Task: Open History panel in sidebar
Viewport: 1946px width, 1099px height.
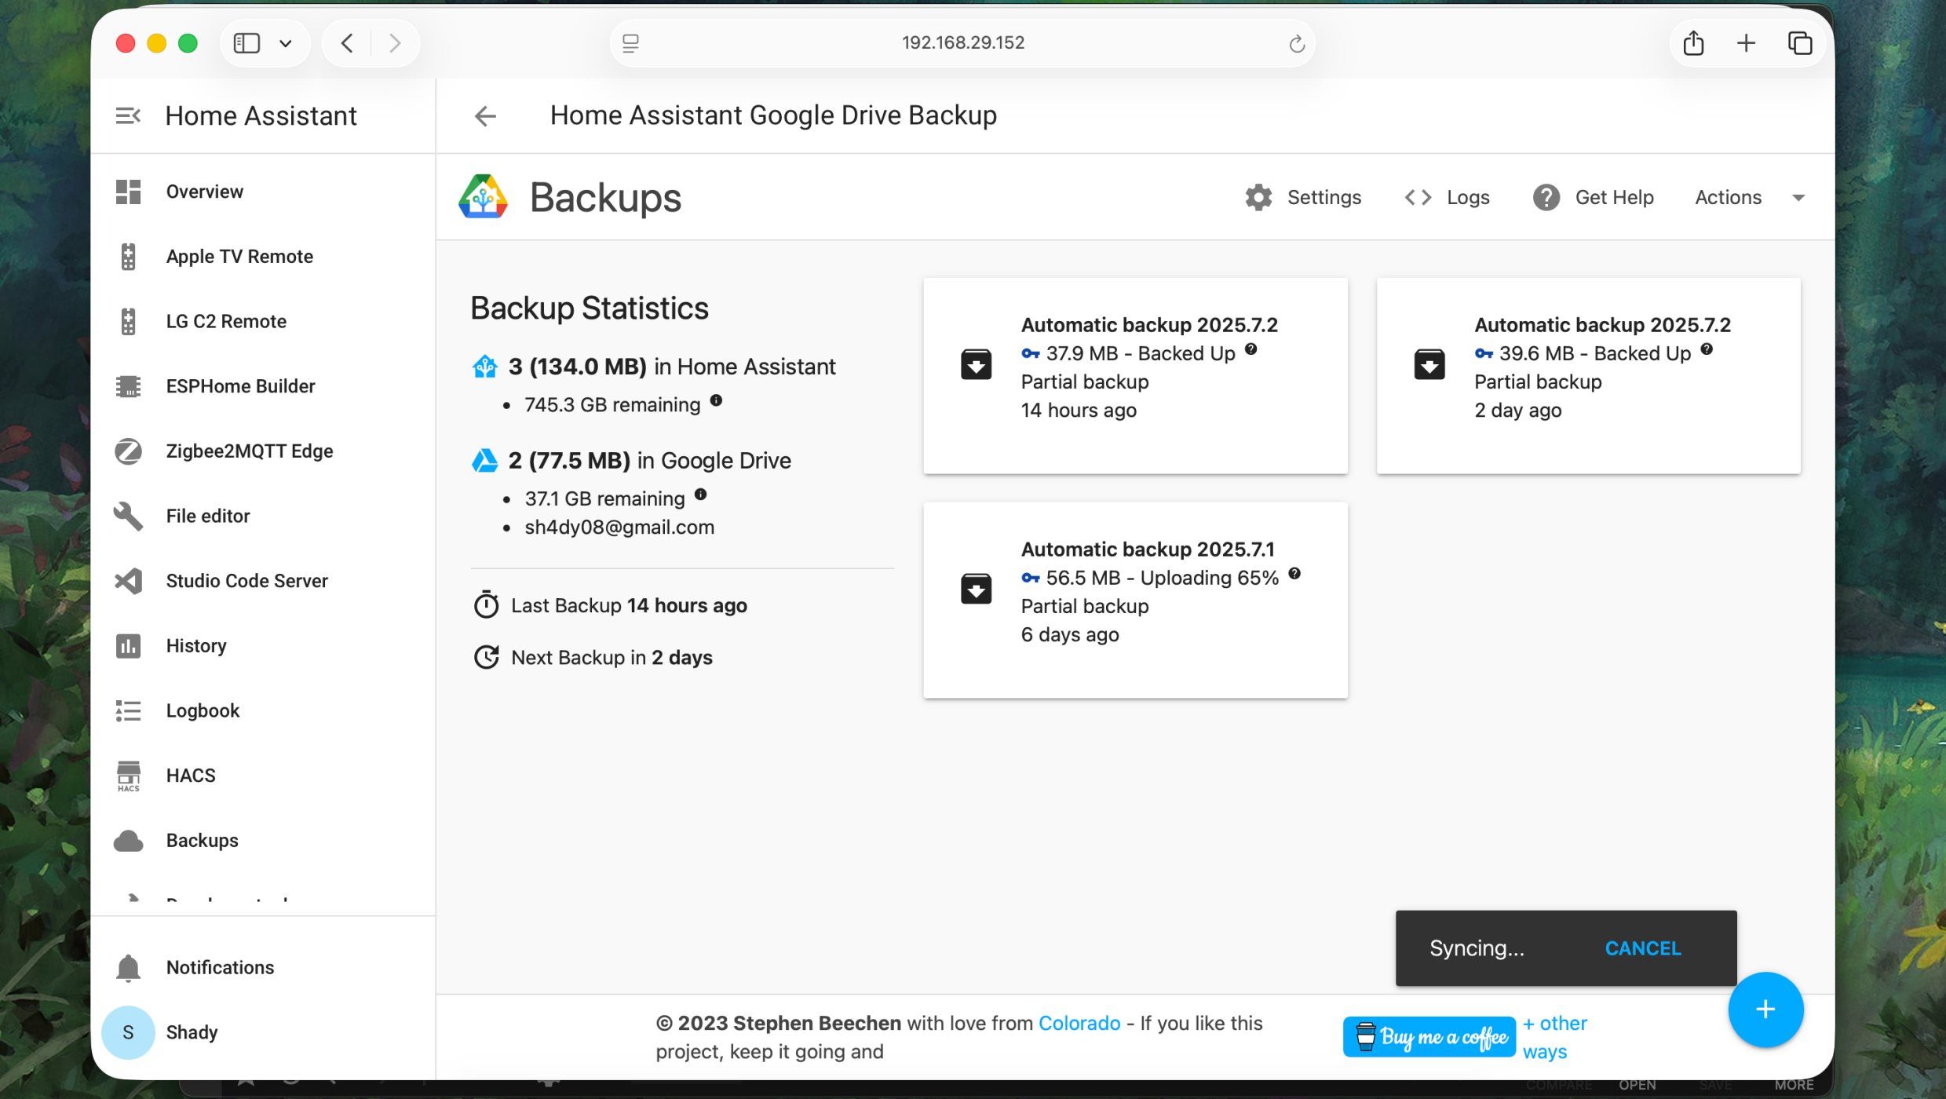Action: (x=196, y=646)
